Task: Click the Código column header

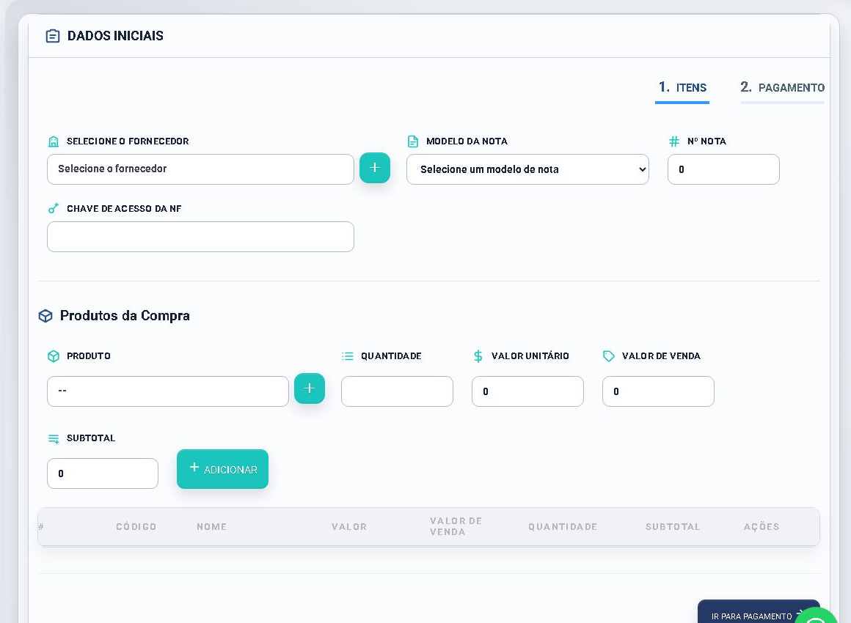Action: [136, 526]
